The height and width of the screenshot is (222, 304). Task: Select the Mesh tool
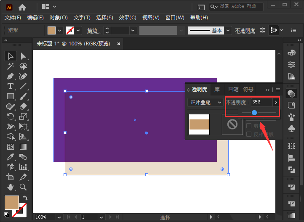click(x=11, y=147)
